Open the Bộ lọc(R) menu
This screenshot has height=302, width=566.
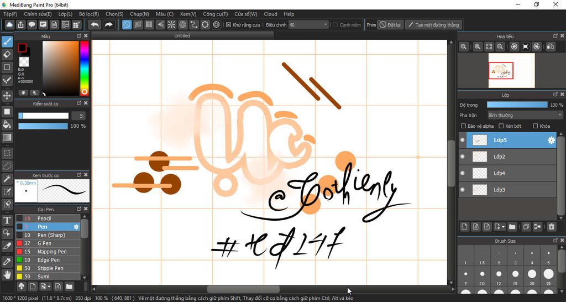pos(89,14)
